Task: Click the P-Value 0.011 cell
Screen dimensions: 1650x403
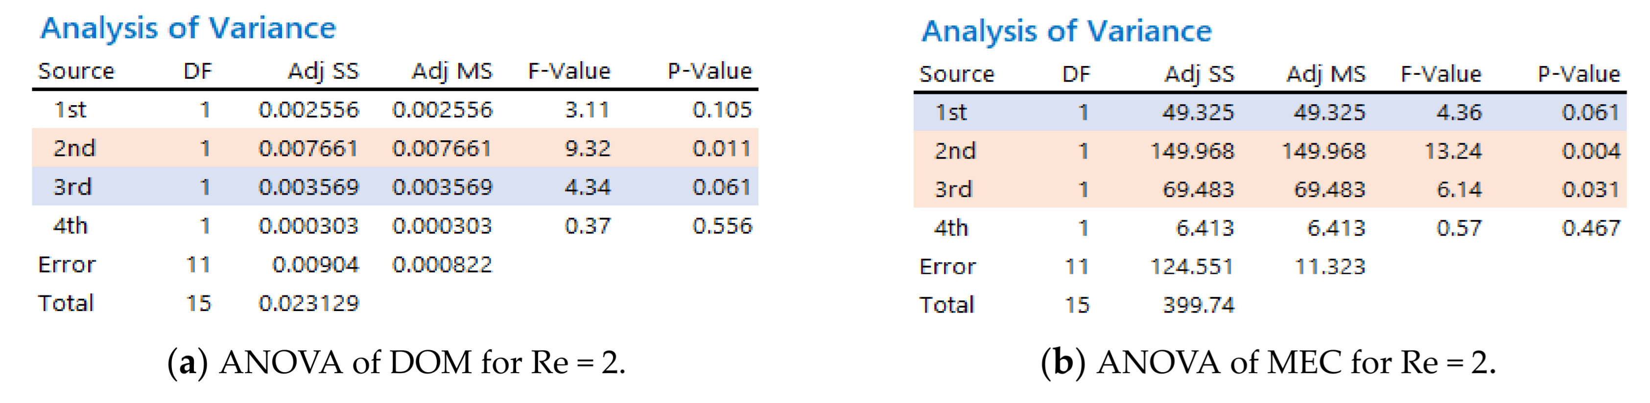Action: click(x=721, y=148)
